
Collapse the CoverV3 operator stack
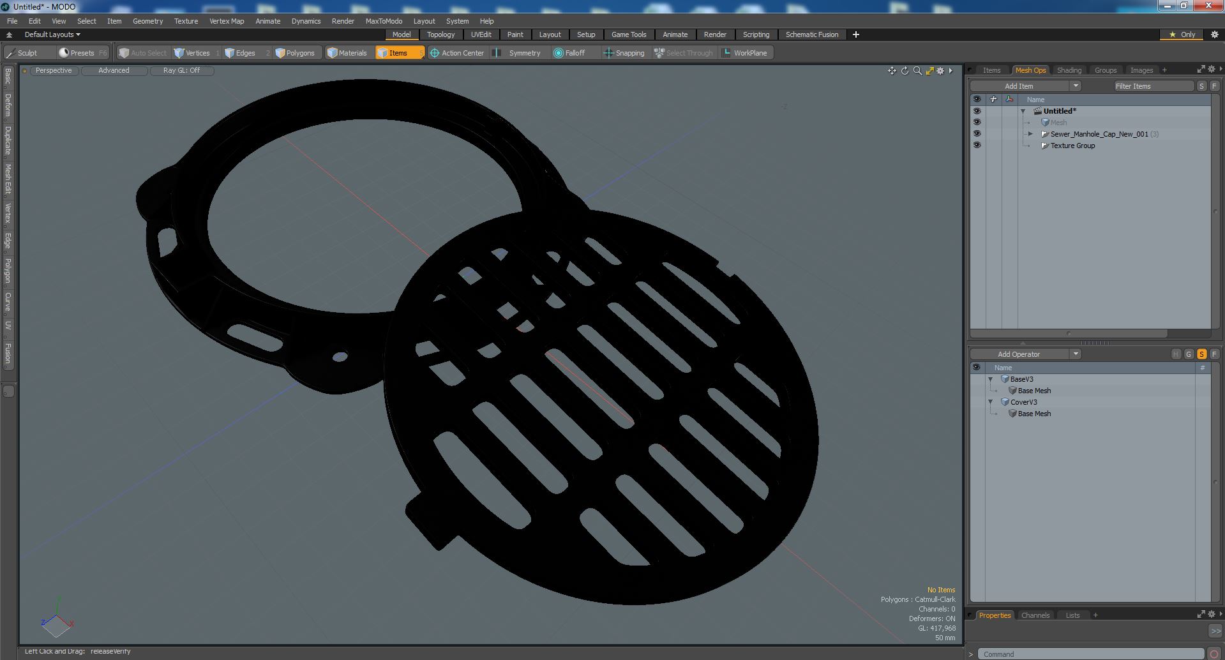click(x=991, y=402)
